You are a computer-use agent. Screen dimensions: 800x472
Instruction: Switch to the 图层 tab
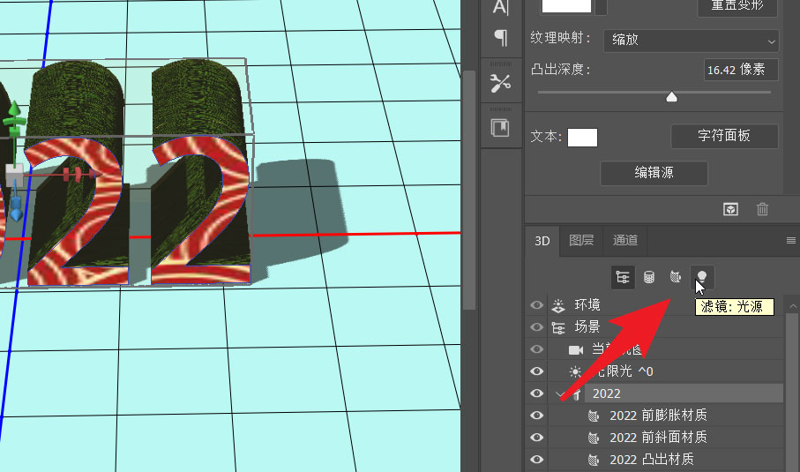[x=581, y=240]
